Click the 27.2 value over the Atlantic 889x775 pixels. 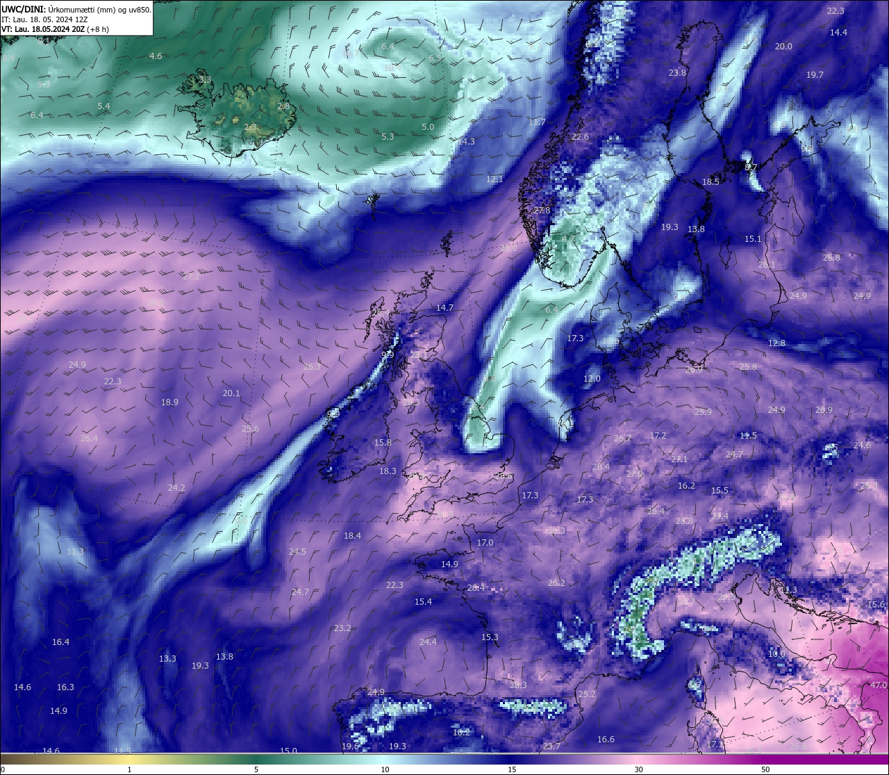192,276
